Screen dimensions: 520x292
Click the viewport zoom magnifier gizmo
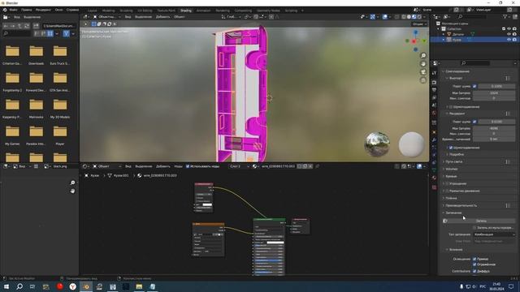tap(423, 56)
